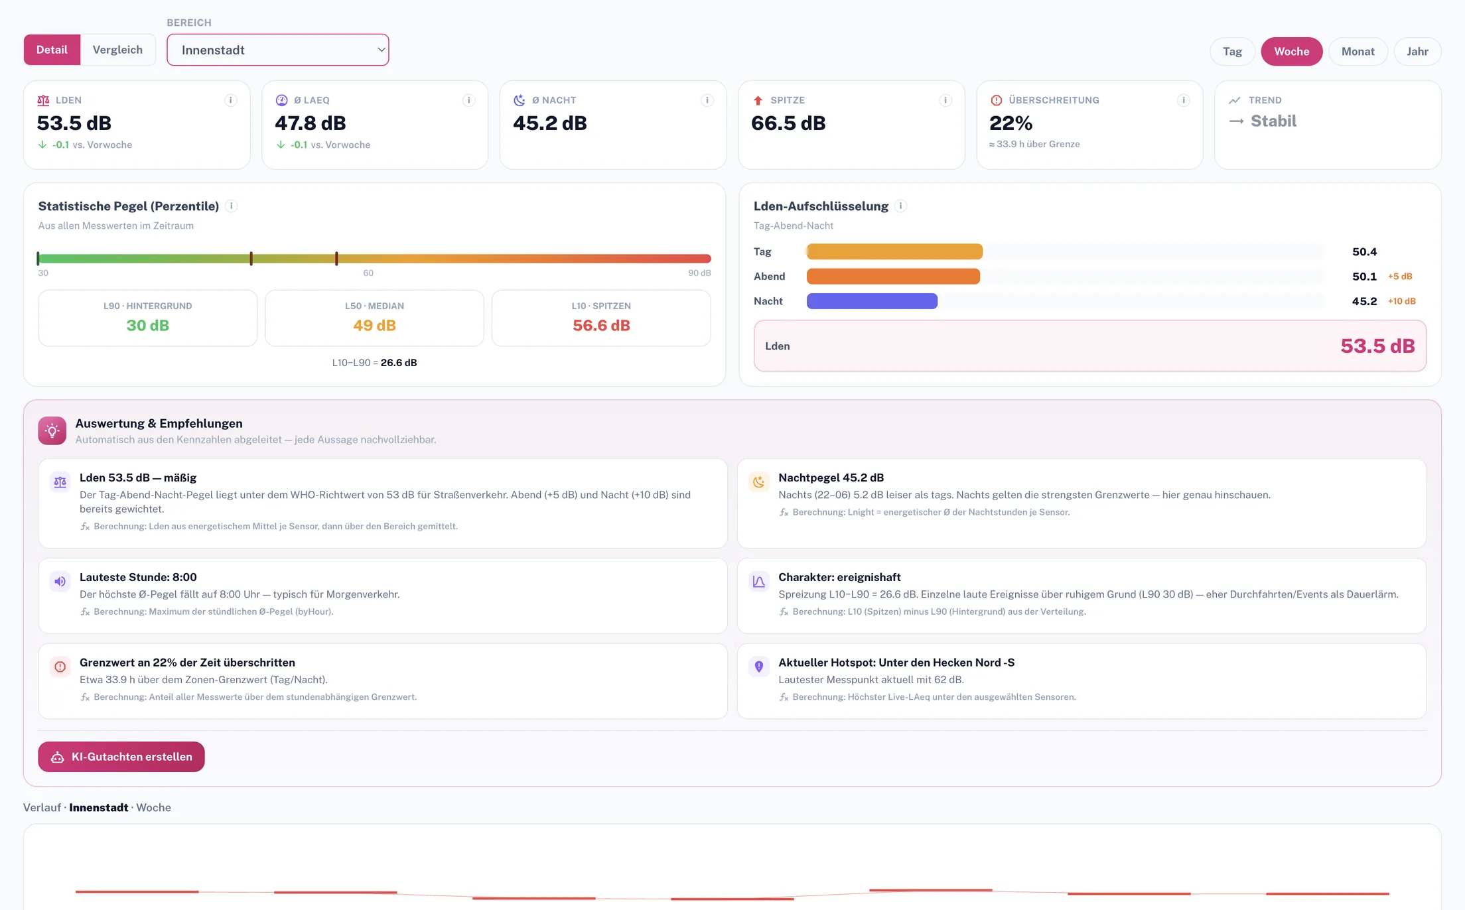Switch to Detail view
This screenshot has height=910, width=1465.
(x=52, y=50)
